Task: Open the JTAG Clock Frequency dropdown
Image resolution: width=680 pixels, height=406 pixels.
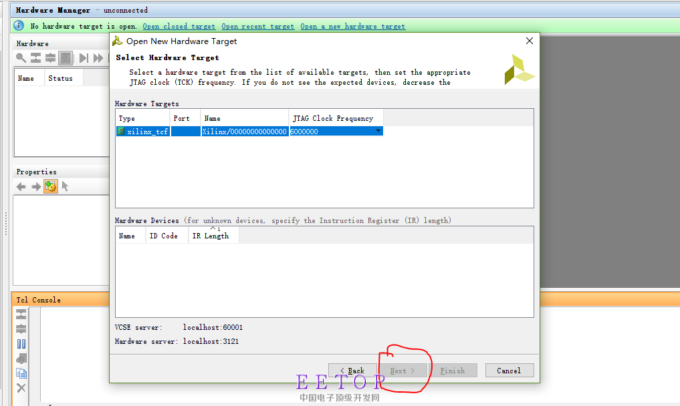Action: pos(378,132)
